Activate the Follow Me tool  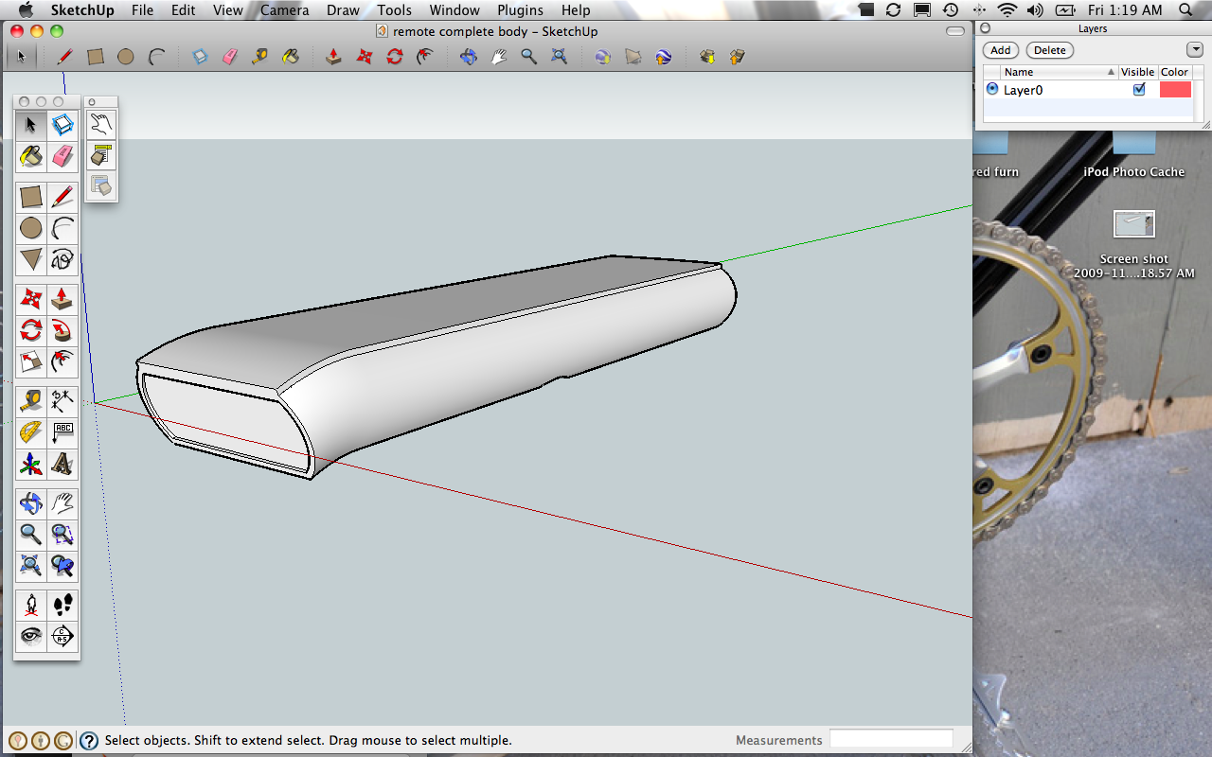(62, 330)
